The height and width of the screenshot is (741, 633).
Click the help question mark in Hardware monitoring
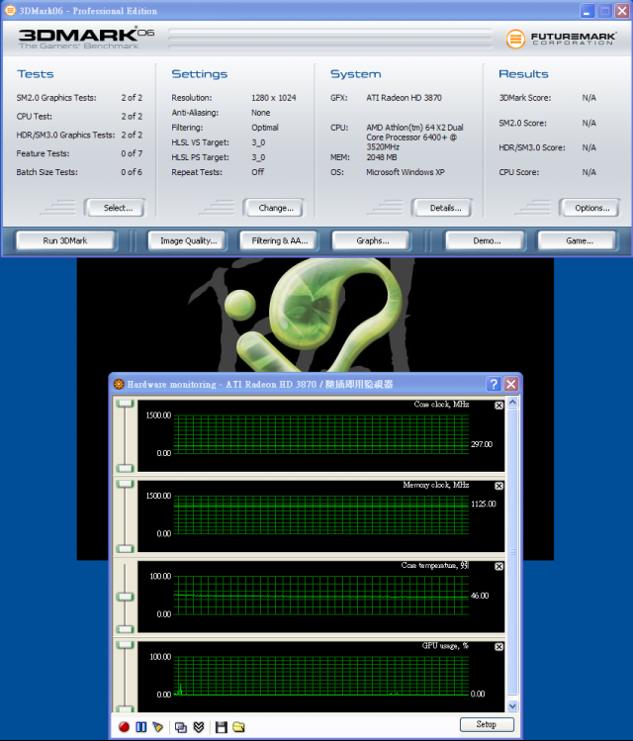pyautogui.click(x=494, y=384)
